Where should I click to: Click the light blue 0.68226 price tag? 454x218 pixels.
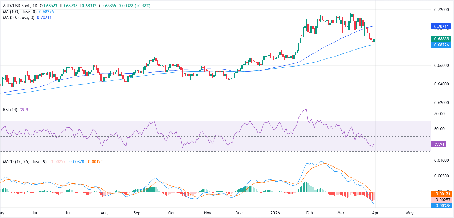coord(441,45)
